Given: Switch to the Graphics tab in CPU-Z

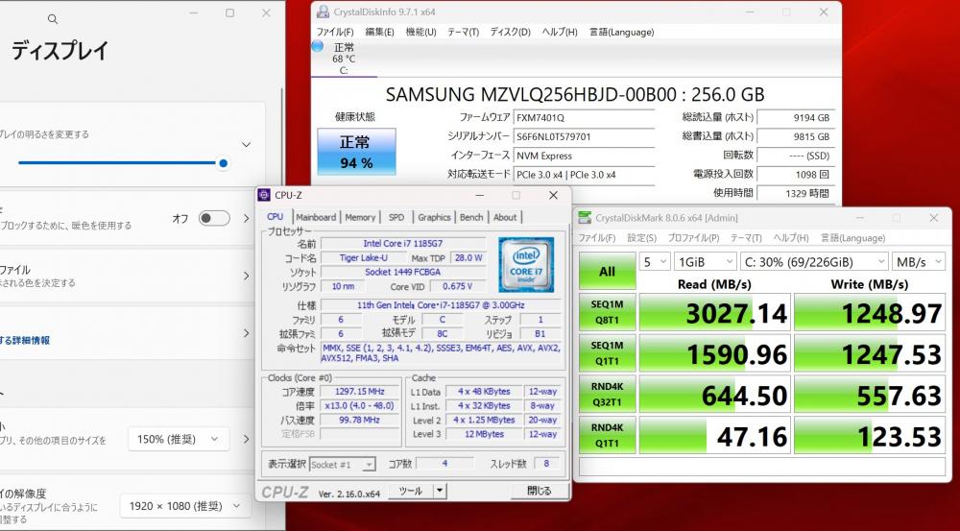Looking at the screenshot, I should click(x=434, y=217).
